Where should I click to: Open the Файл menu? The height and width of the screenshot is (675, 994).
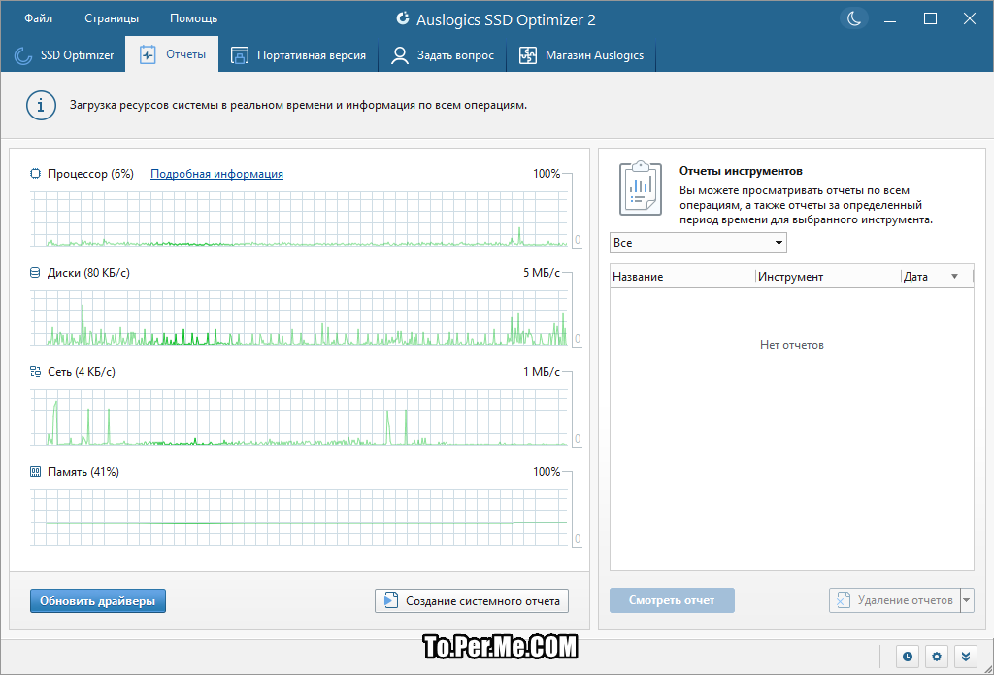click(x=39, y=18)
